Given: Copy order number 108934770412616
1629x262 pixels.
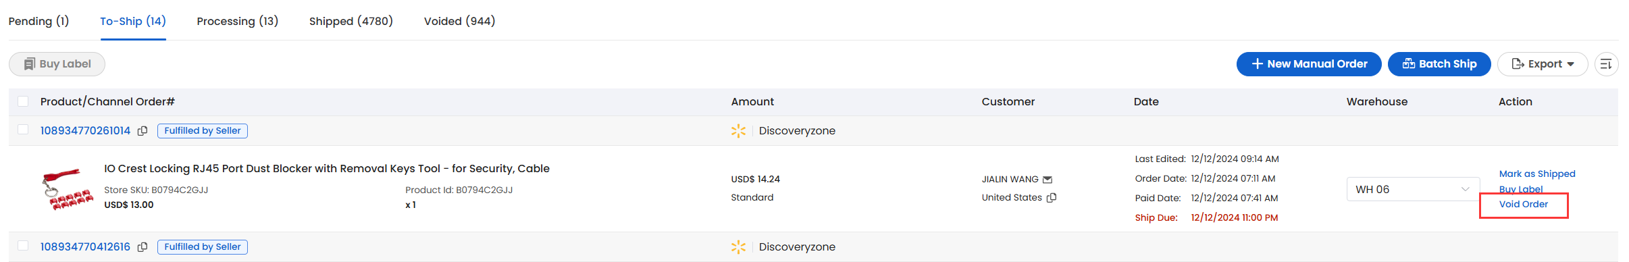Looking at the screenshot, I should click(x=143, y=247).
